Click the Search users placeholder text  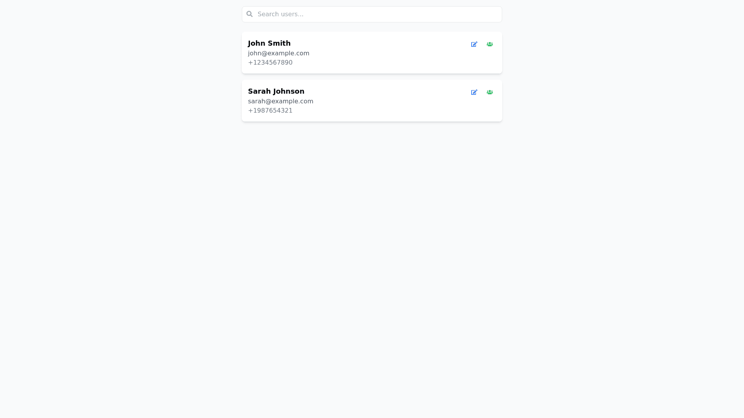click(x=281, y=14)
